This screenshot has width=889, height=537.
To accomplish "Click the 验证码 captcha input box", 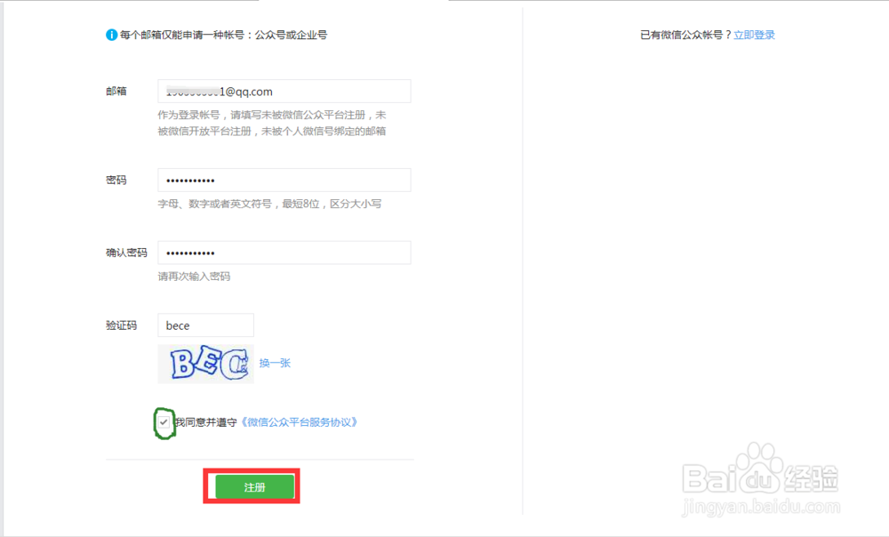I will (206, 325).
